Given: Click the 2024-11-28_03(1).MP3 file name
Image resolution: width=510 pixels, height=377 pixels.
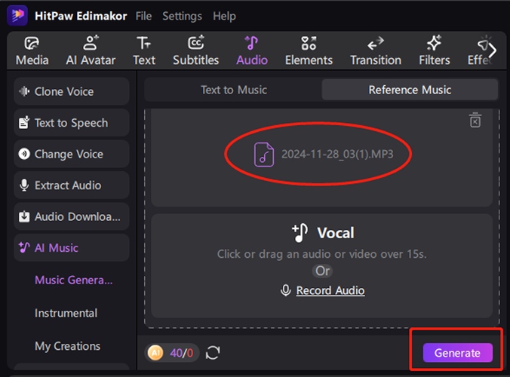Looking at the screenshot, I should [x=337, y=154].
